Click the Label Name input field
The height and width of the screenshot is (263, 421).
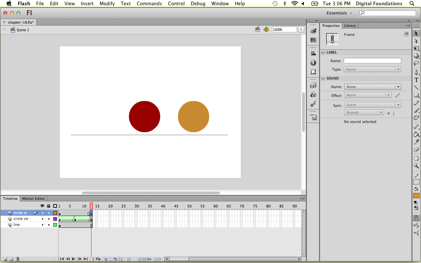tap(372, 61)
